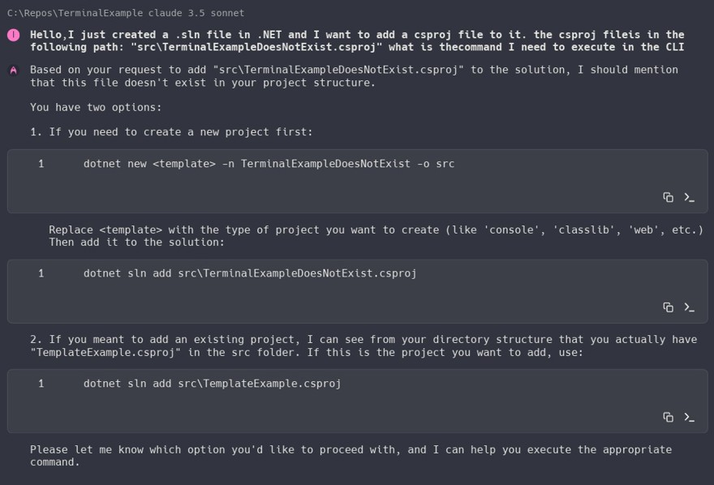Click inside the 'dotnet new <template>' code line
The height and width of the screenshot is (485, 714).
tap(269, 164)
